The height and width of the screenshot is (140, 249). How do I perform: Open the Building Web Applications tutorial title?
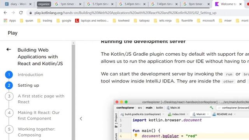pyautogui.click(x=40, y=57)
